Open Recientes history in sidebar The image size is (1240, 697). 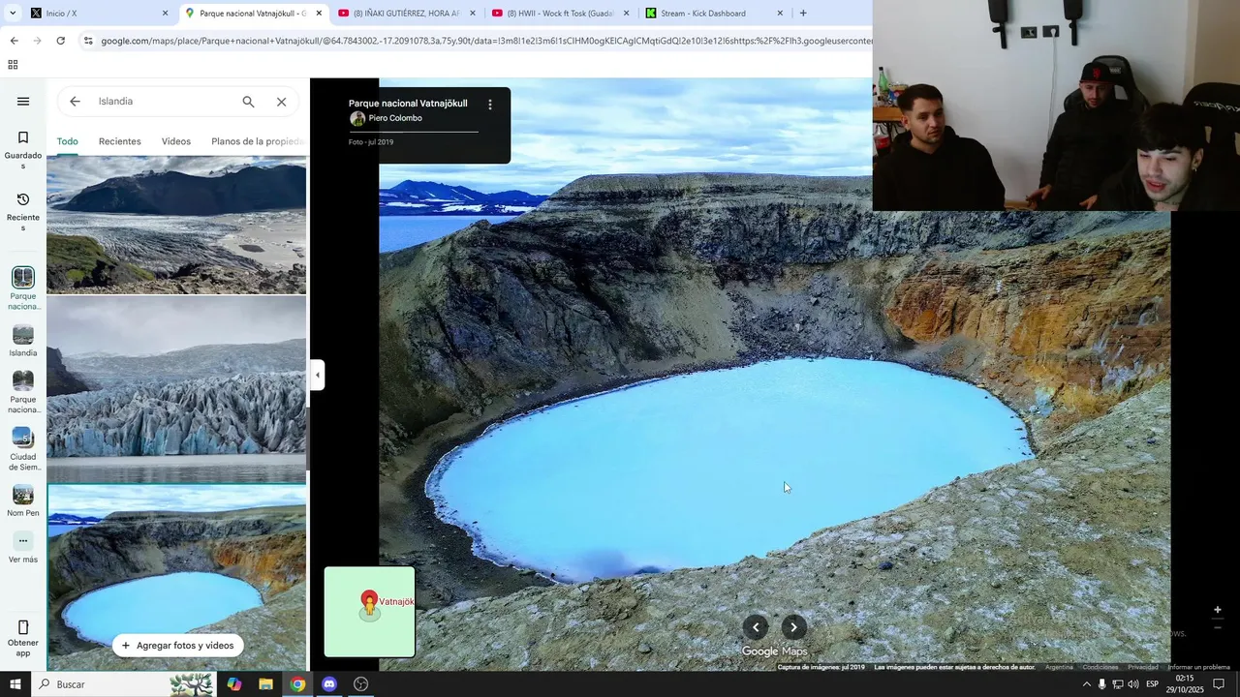23,212
